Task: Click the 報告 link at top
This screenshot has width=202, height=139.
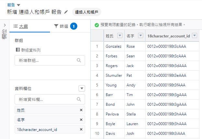Action: coord(11,5)
